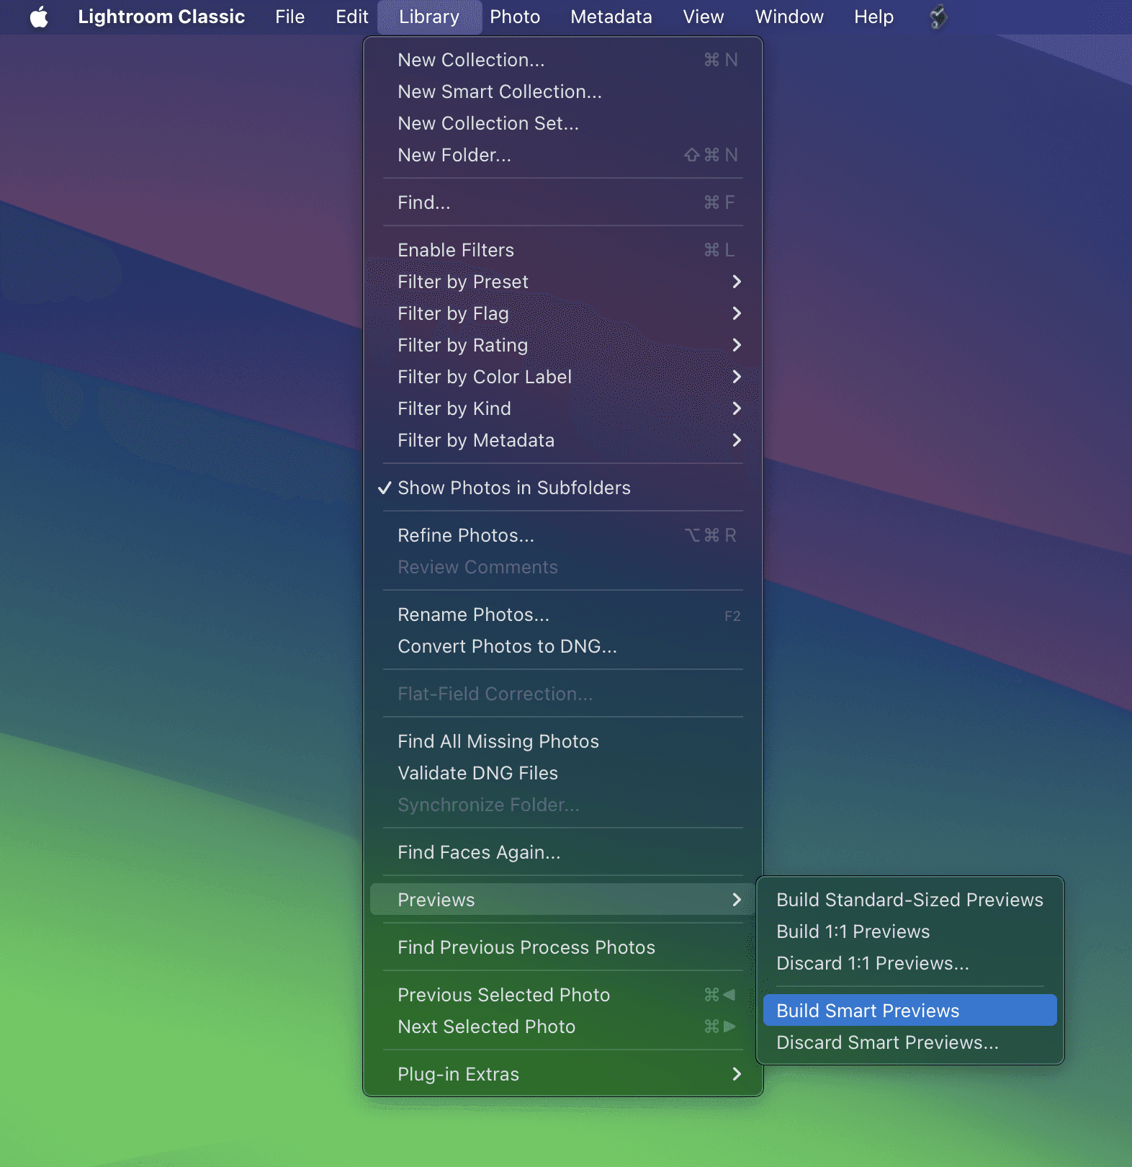
Task: Open the Photo menu
Action: pyautogui.click(x=515, y=17)
